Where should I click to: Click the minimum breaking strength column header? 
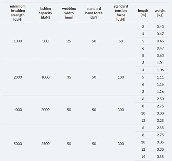coord(18,13)
